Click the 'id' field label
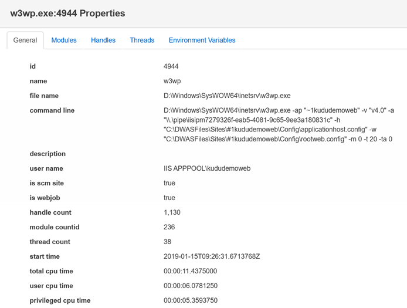This screenshot has width=407, height=308. pos(33,66)
